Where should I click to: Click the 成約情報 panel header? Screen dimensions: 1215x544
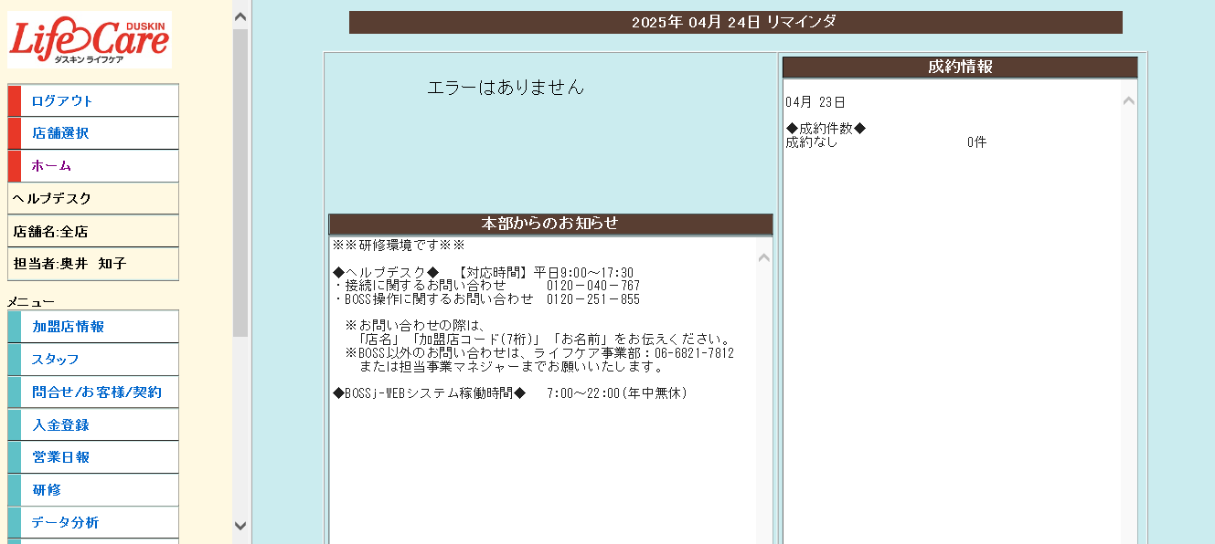coord(960,67)
